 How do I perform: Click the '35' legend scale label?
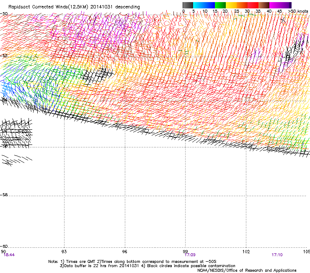point(258,11)
